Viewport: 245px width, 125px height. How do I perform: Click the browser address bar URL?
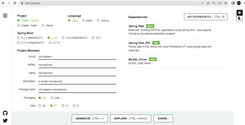[32, 3]
